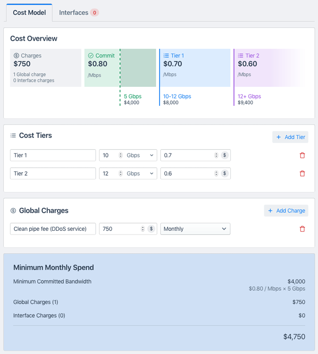
Task: Switch to the Interfaces tab
Action: [x=78, y=13]
